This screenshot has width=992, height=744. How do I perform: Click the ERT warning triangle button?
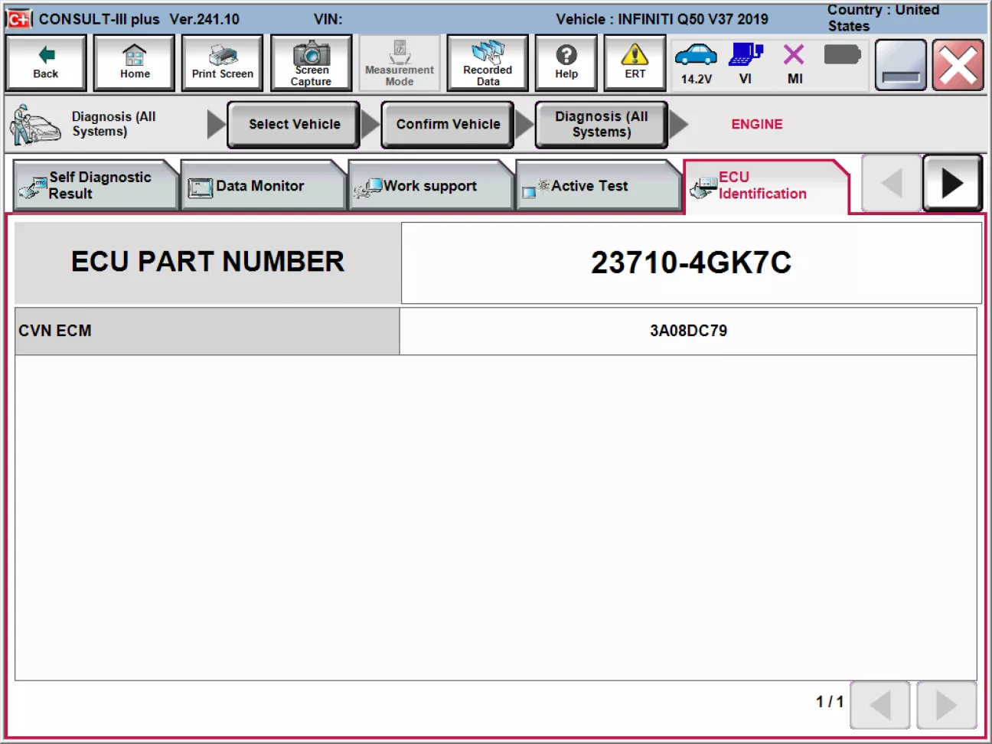pos(635,63)
